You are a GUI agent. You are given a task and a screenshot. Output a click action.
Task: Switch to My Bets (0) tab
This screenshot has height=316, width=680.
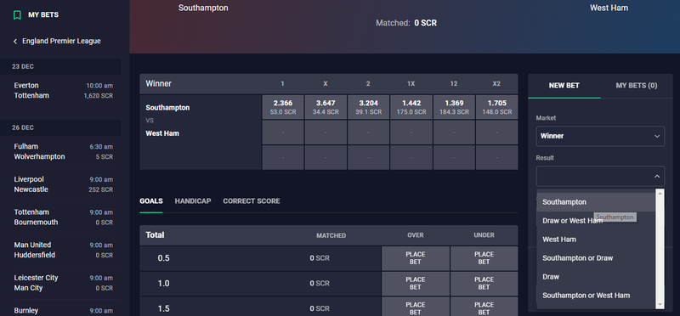pyautogui.click(x=636, y=86)
